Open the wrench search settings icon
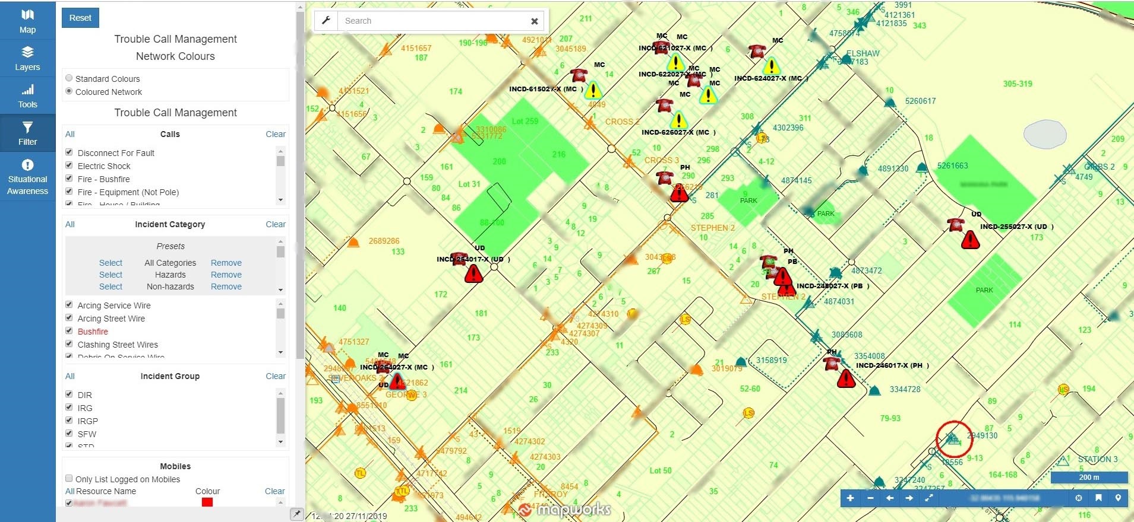 (x=326, y=21)
